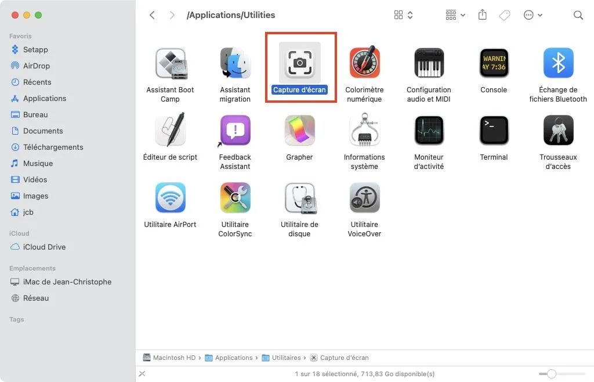Select Configuration audio et MIDI icon
The height and width of the screenshot is (382, 594).
point(429,63)
